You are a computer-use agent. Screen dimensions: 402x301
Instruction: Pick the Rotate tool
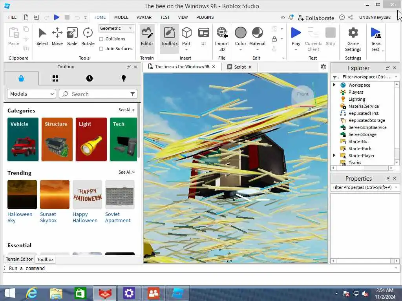(88, 37)
